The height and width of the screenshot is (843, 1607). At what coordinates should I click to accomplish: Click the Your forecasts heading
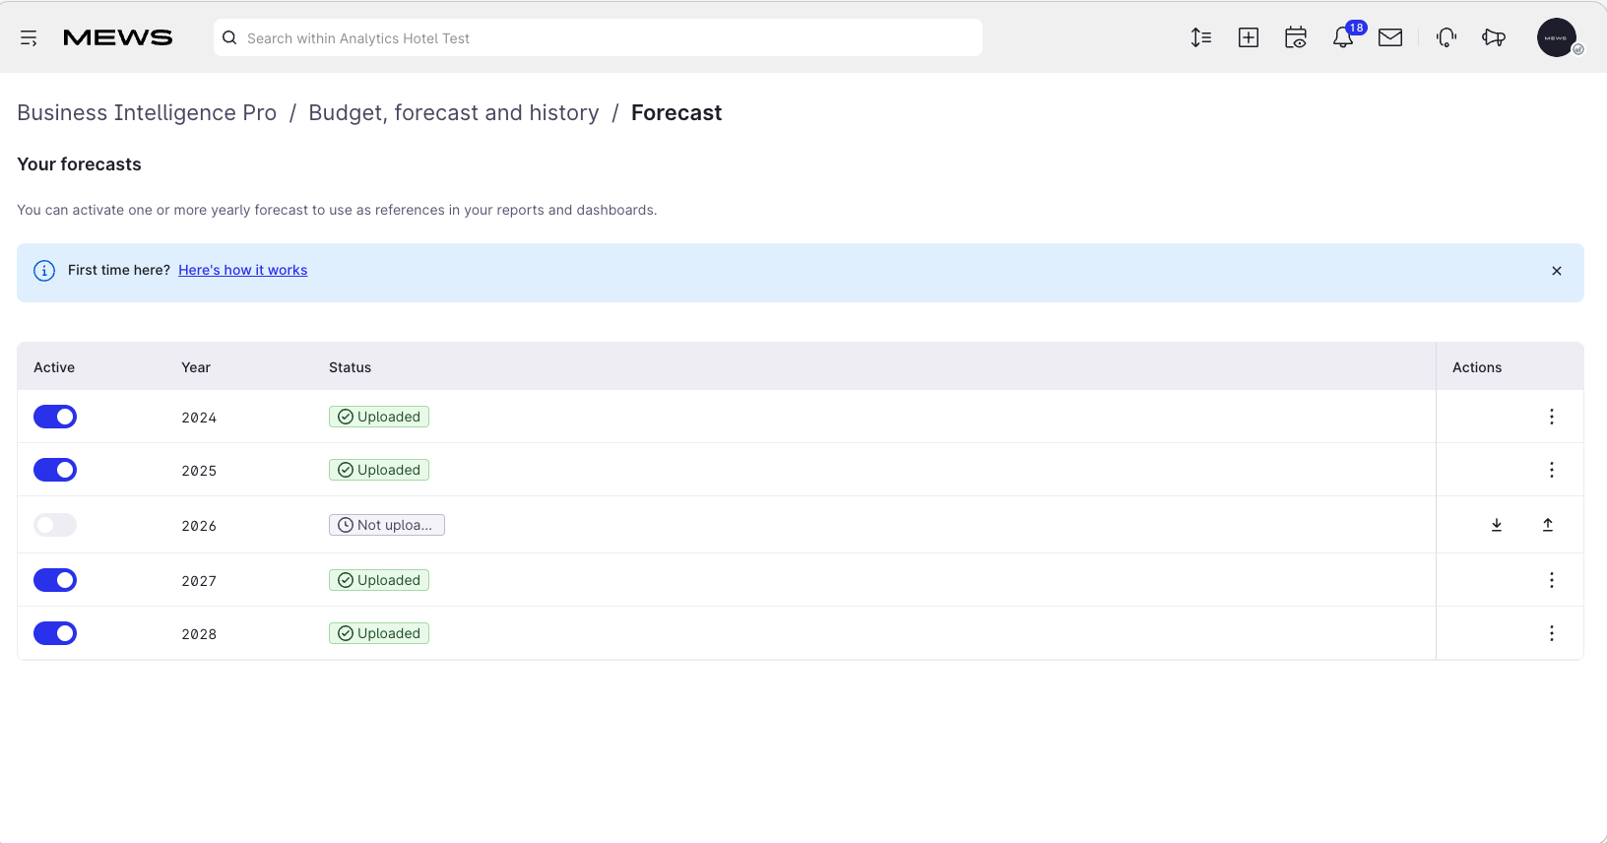click(80, 164)
